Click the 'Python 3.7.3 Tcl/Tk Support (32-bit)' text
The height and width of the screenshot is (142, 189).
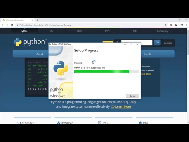point(89,68)
